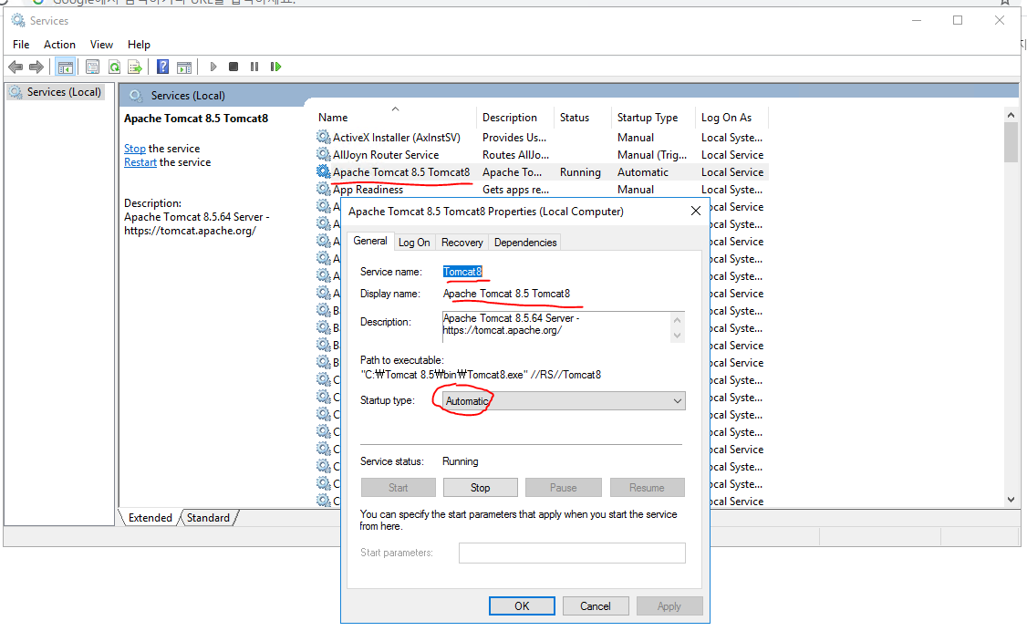Image resolution: width=1027 pixels, height=631 pixels.
Task: Switch to the Standard view tab
Action: 208,518
